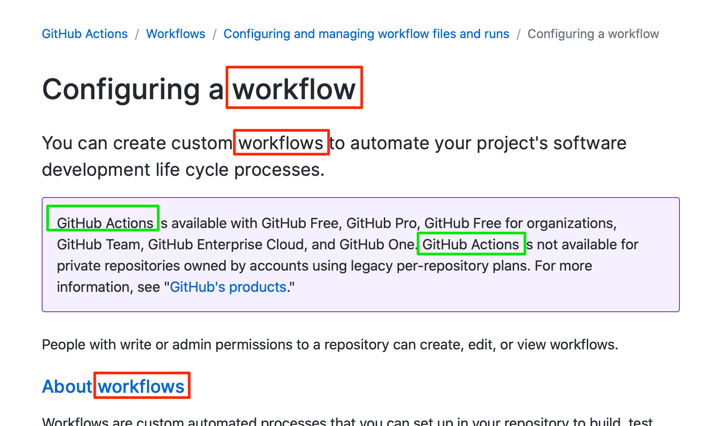This screenshot has width=718, height=426.
Task: Click development life cycle processes text
Action: pyautogui.click(x=183, y=170)
